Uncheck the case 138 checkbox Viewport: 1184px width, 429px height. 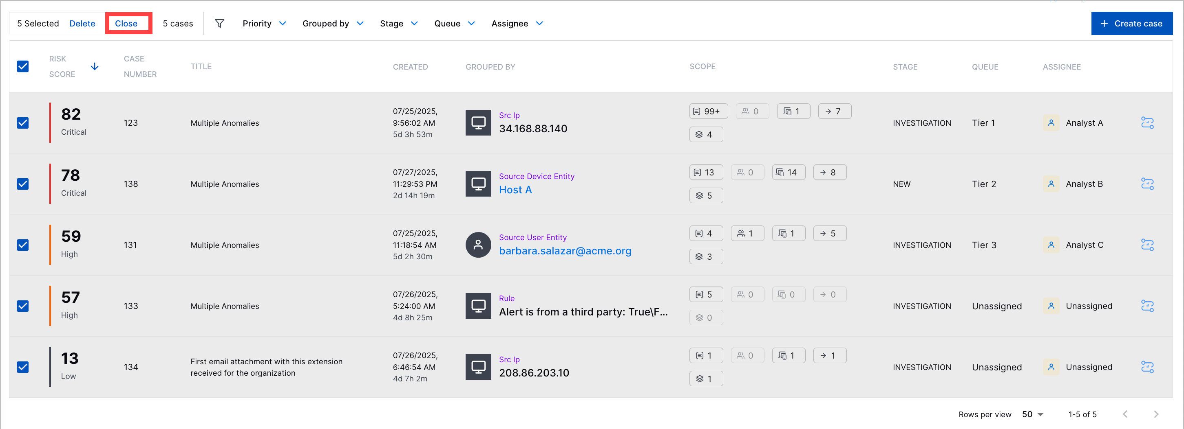(x=23, y=184)
